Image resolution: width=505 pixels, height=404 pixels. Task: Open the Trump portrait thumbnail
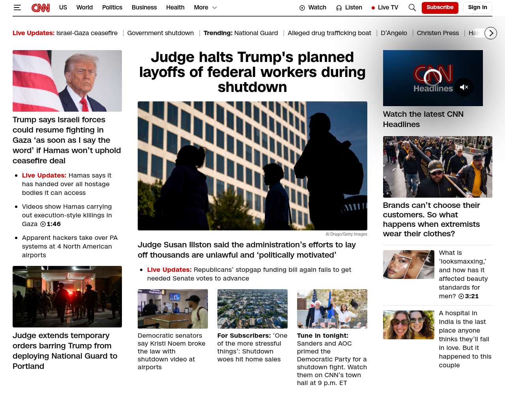tap(67, 81)
